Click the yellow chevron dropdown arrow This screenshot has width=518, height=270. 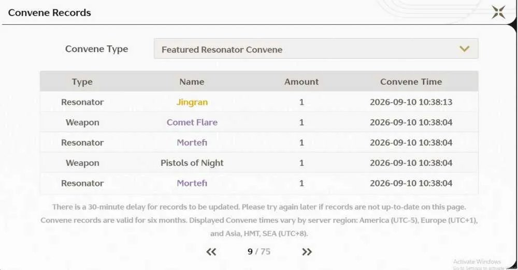tap(464, 49)
